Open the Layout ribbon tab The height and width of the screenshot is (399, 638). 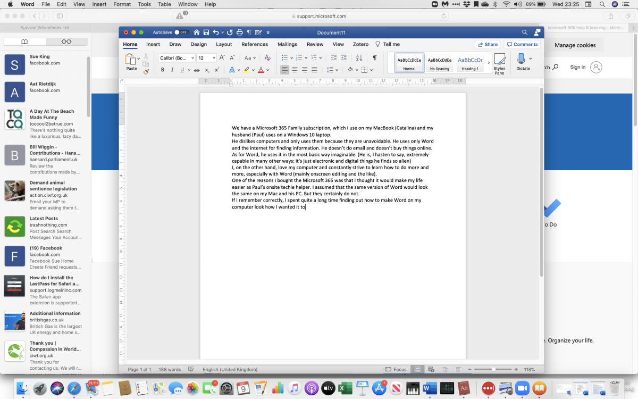224,45
